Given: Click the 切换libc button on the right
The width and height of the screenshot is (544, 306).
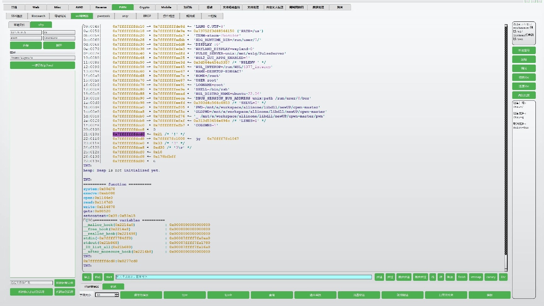Looking at the screenshot, I should coord(524,77).
